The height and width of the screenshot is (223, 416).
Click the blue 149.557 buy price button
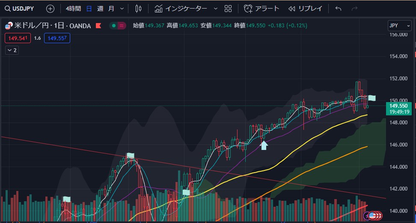[x=57, y=38]
